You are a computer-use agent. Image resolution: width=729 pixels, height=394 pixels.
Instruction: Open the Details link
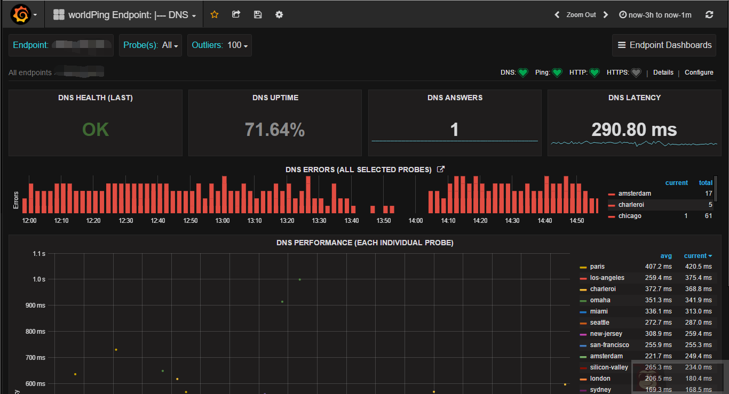663,73
